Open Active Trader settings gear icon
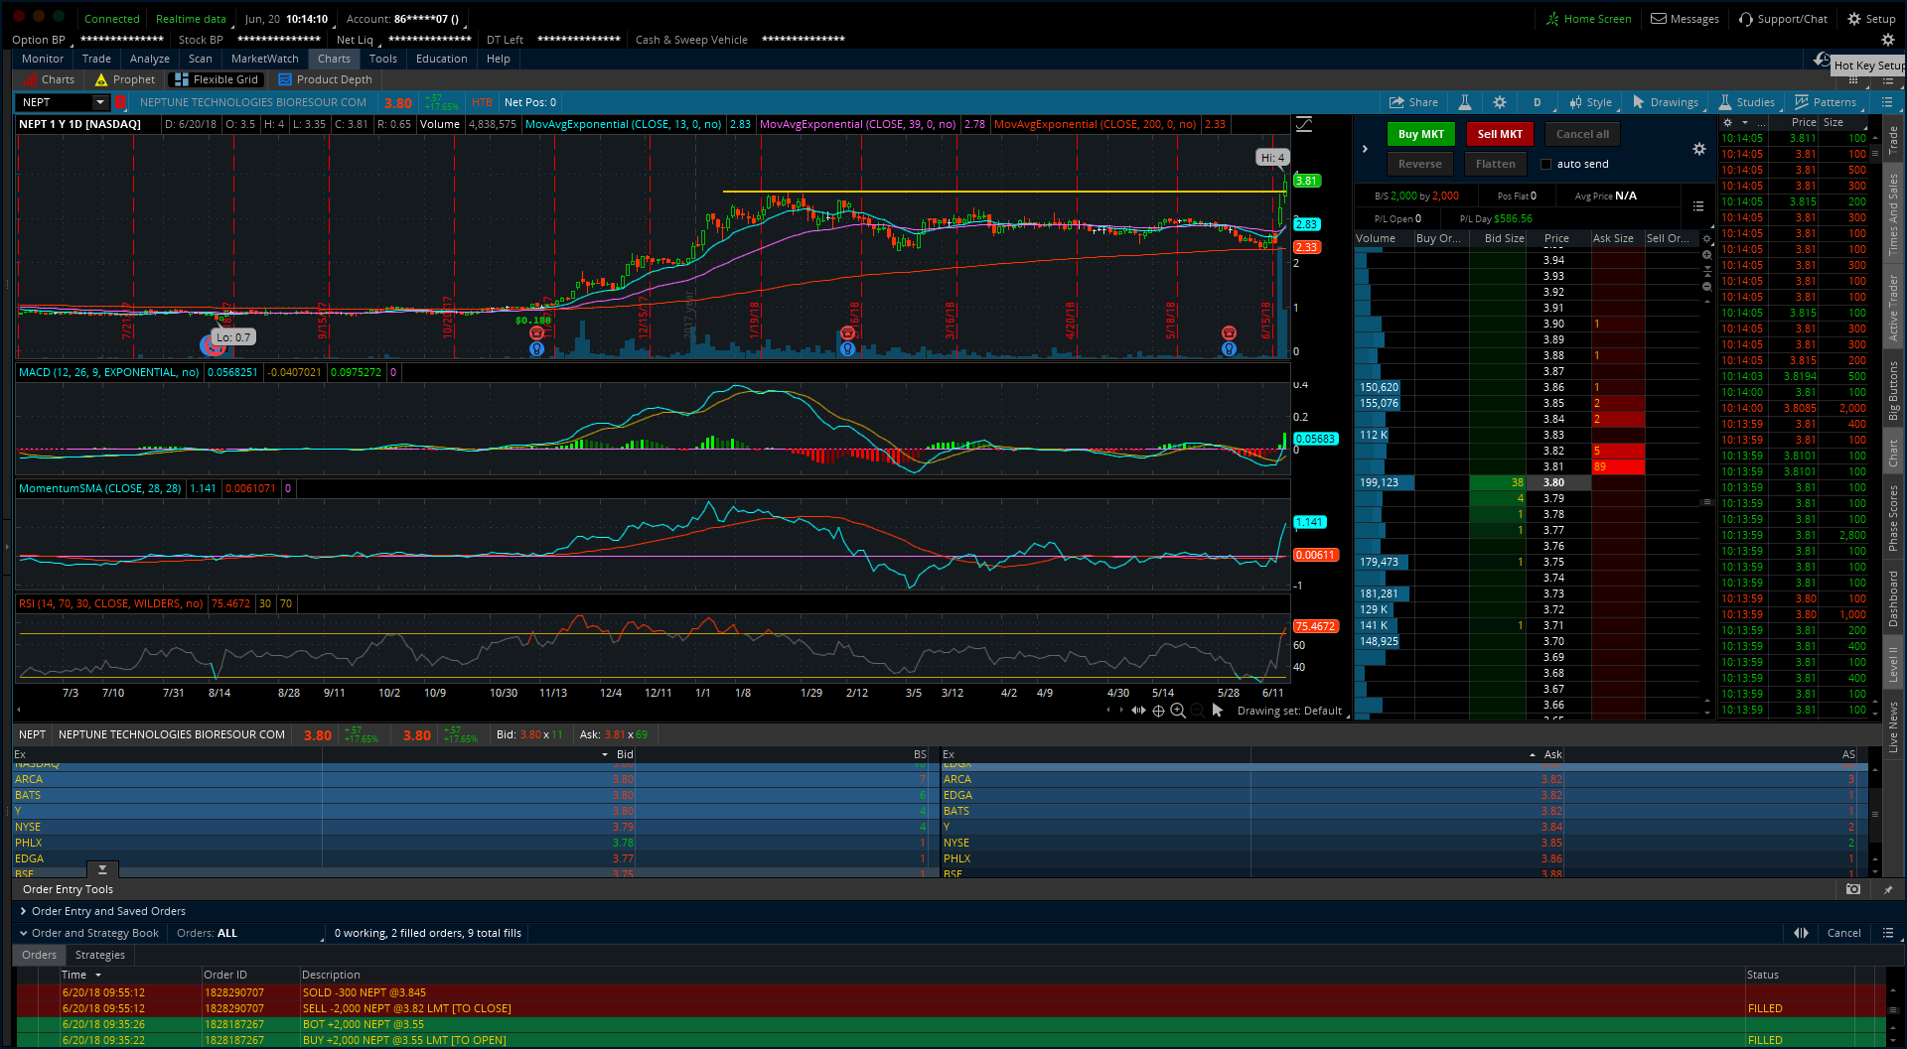This screenshot has height=1049, width=1907. tap(1699, 149)
